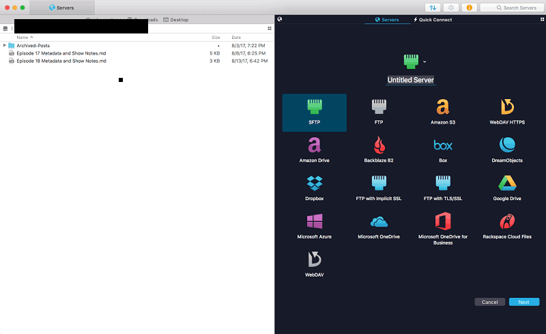Click the snowflake activity toolbar button
546x334 pixels.
click(x=451, y=8)
